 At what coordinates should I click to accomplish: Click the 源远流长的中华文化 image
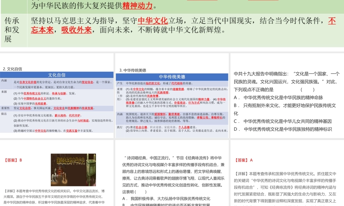click(x=73, y=170)
